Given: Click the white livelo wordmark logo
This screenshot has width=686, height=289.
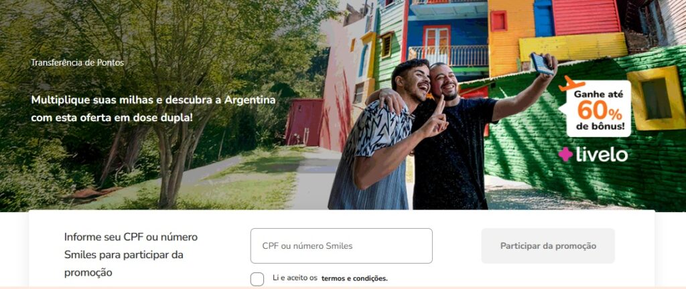Looking at the screenshot, I should point(602,154).
